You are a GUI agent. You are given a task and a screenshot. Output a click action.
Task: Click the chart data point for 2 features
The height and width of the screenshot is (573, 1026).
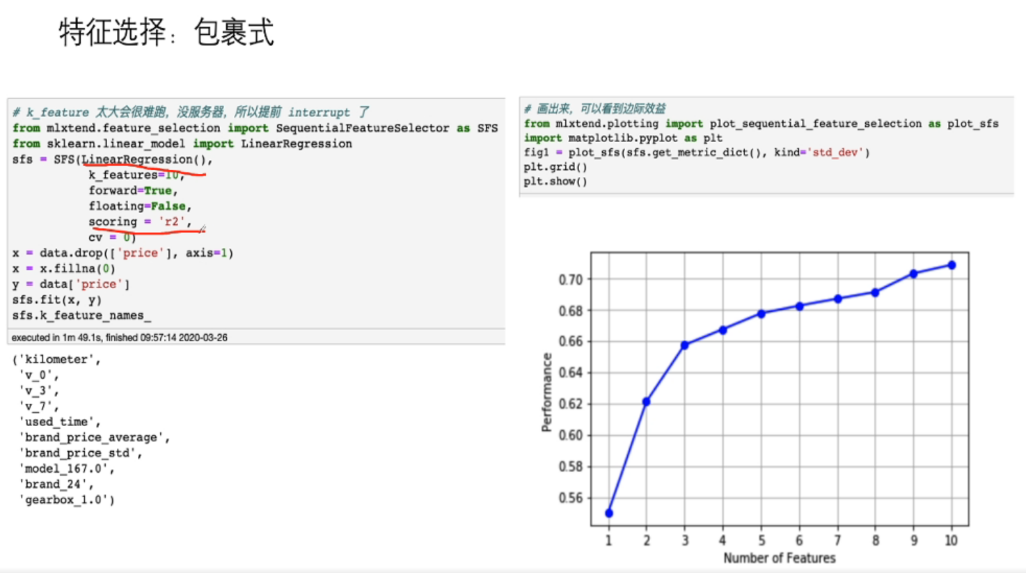click(647, 402)
